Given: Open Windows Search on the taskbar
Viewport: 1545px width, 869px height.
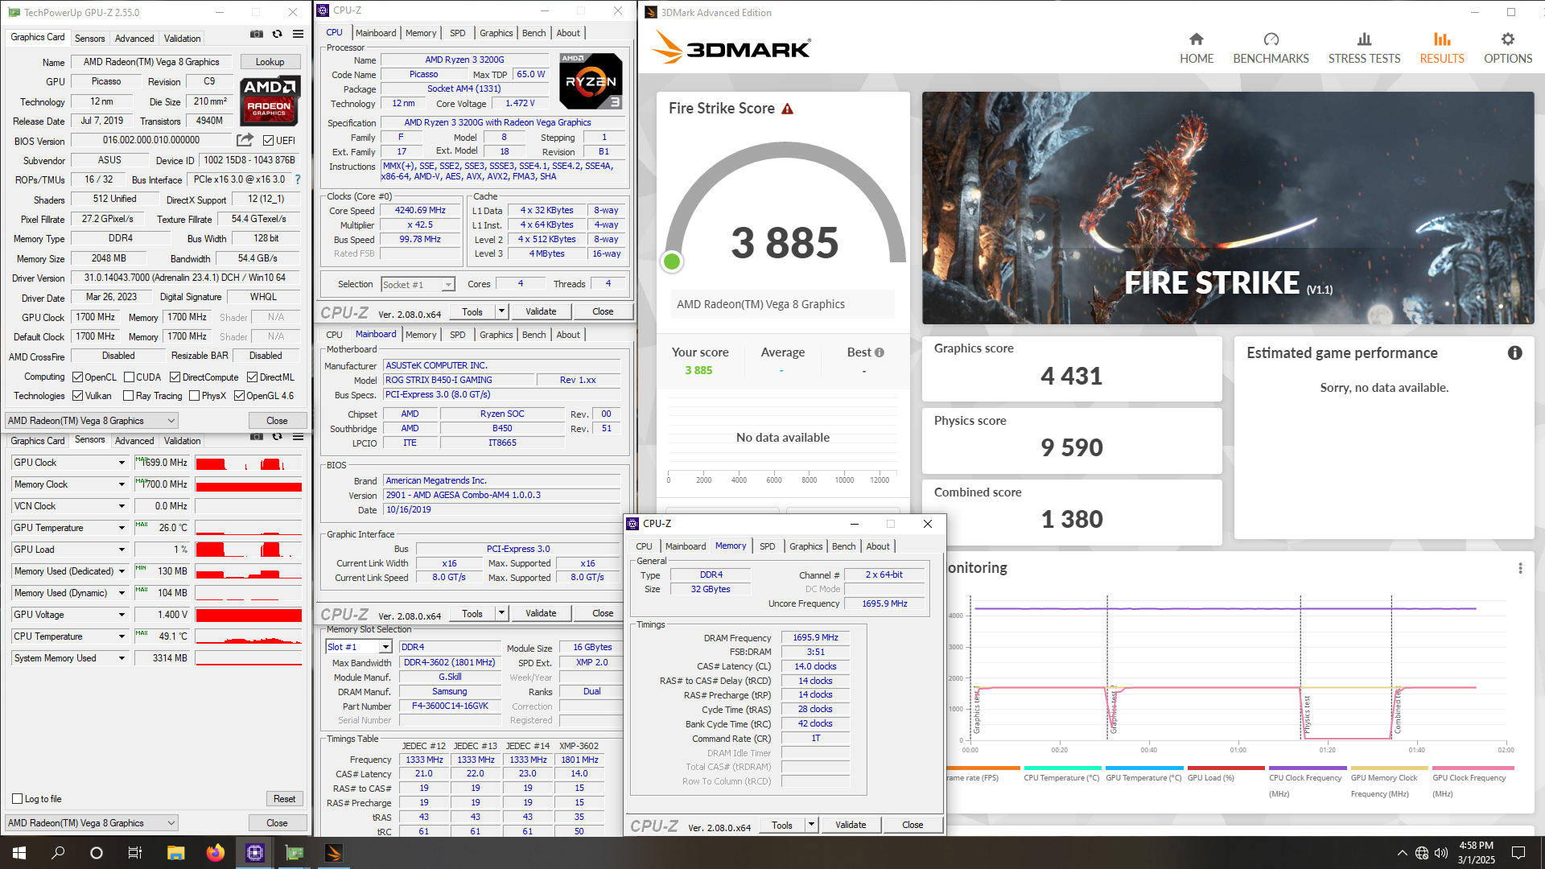Looking at the screenshot, I should (58, 853).
